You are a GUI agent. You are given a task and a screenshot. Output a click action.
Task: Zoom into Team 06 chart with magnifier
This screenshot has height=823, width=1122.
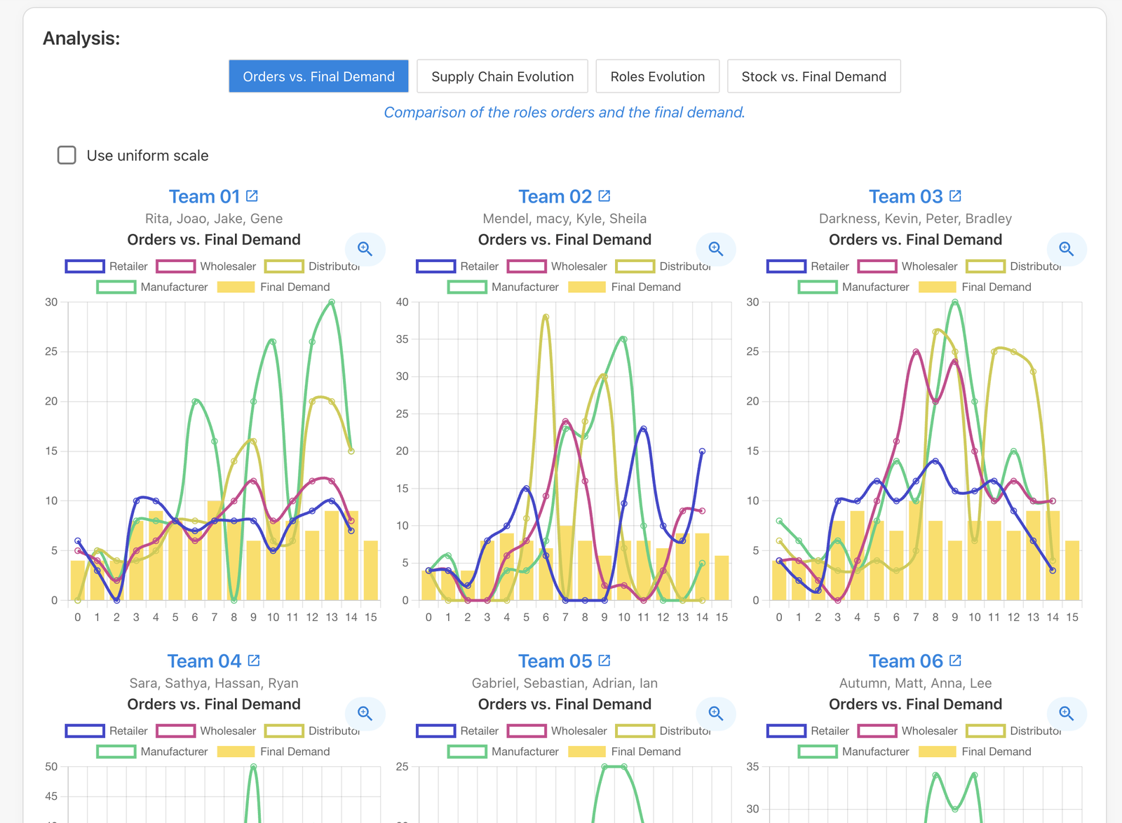(1067, 714)
